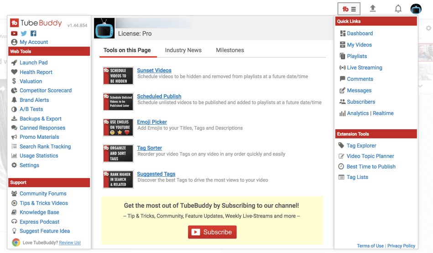Click the Review Us! link
This screenshot has width=433, height=253.
(x=70, y=242)
